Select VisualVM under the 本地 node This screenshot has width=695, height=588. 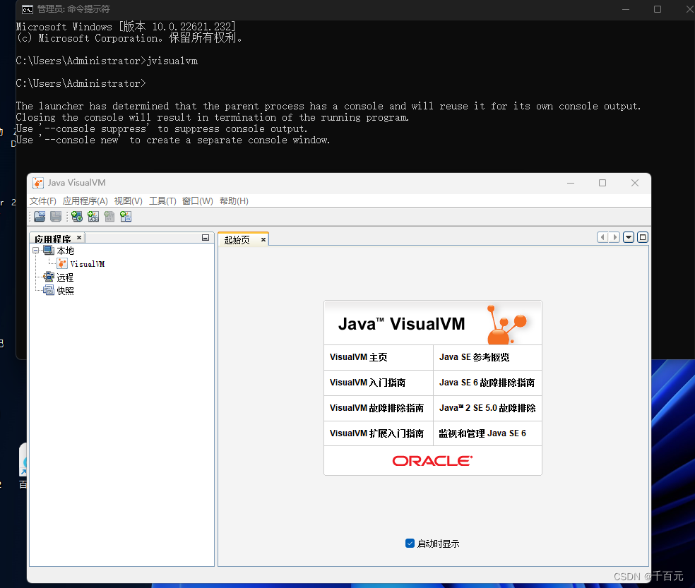86,264
